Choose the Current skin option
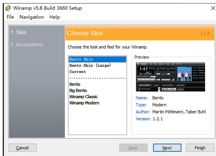The width and height of the screenshot is (216, 156). tap(98, 72)
